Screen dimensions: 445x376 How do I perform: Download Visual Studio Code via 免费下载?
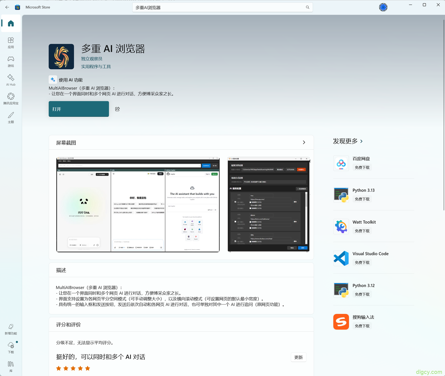tap(362, 262)
